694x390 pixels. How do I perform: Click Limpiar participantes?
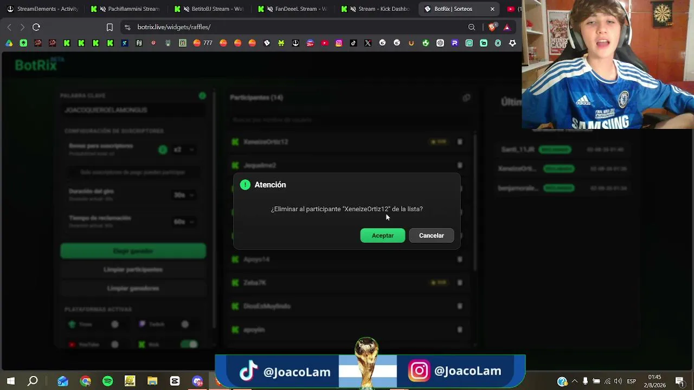(133, 270)
